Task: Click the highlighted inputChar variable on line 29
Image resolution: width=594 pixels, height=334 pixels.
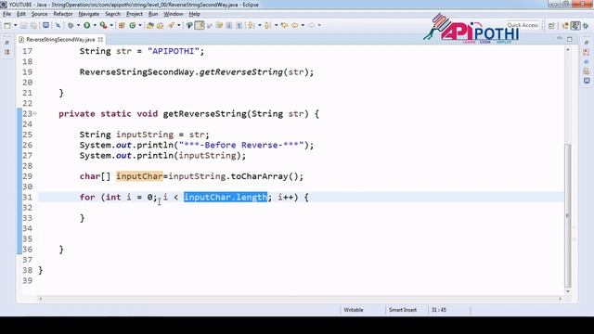Action: [139, 176]
